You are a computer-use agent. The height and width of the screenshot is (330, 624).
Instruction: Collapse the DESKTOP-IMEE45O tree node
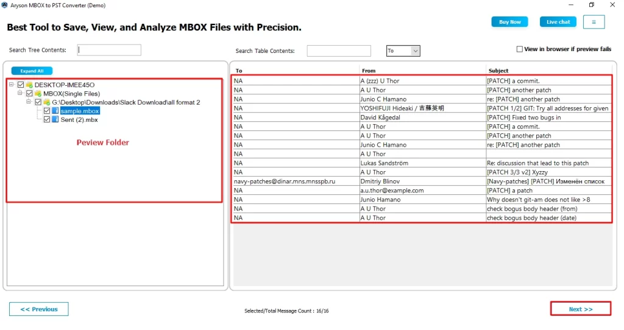click(12, 84)
